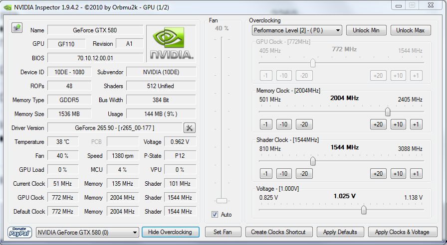
Task: Click the Temperature value 38 °C
Action: [63, 142]
